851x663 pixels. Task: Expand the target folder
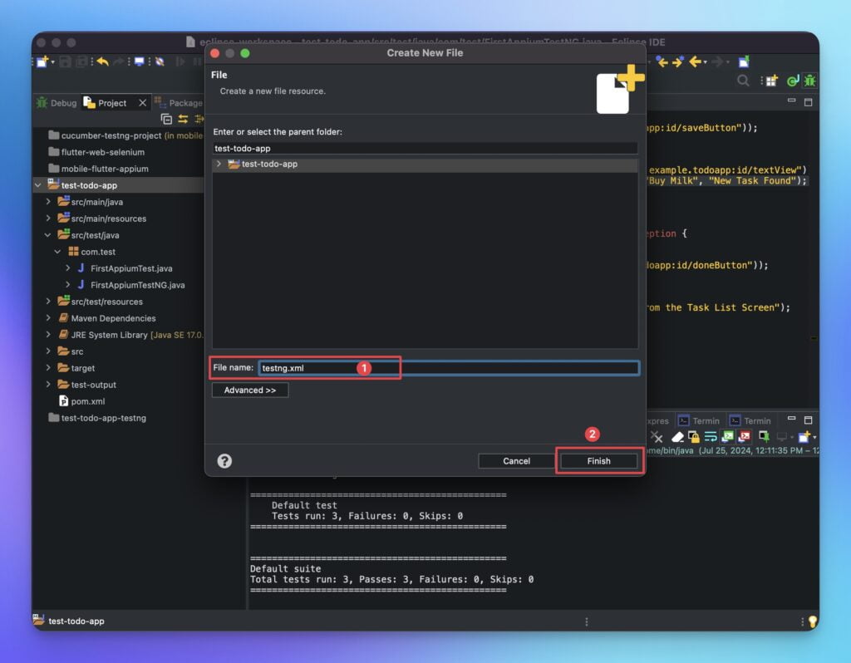pyautogui.click(x=48, y=368)
